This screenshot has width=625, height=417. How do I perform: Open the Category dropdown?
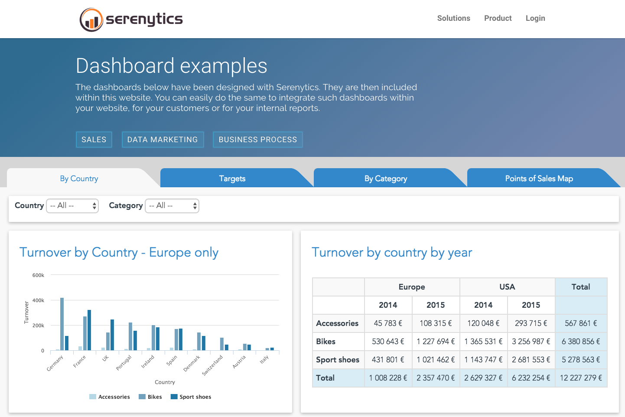172,205
